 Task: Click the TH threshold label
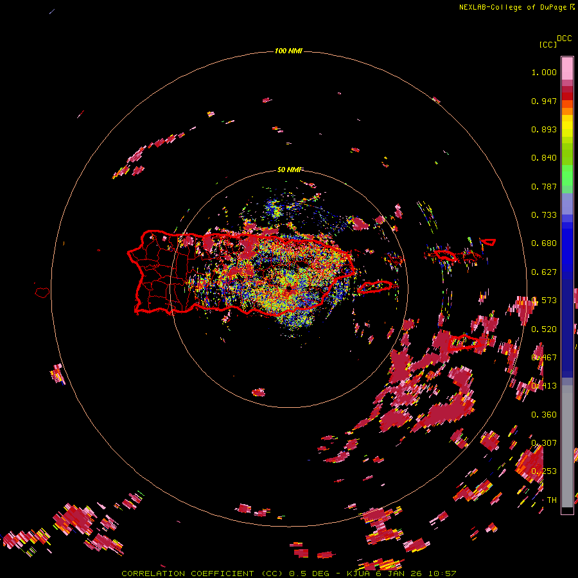tap(552, 500)
